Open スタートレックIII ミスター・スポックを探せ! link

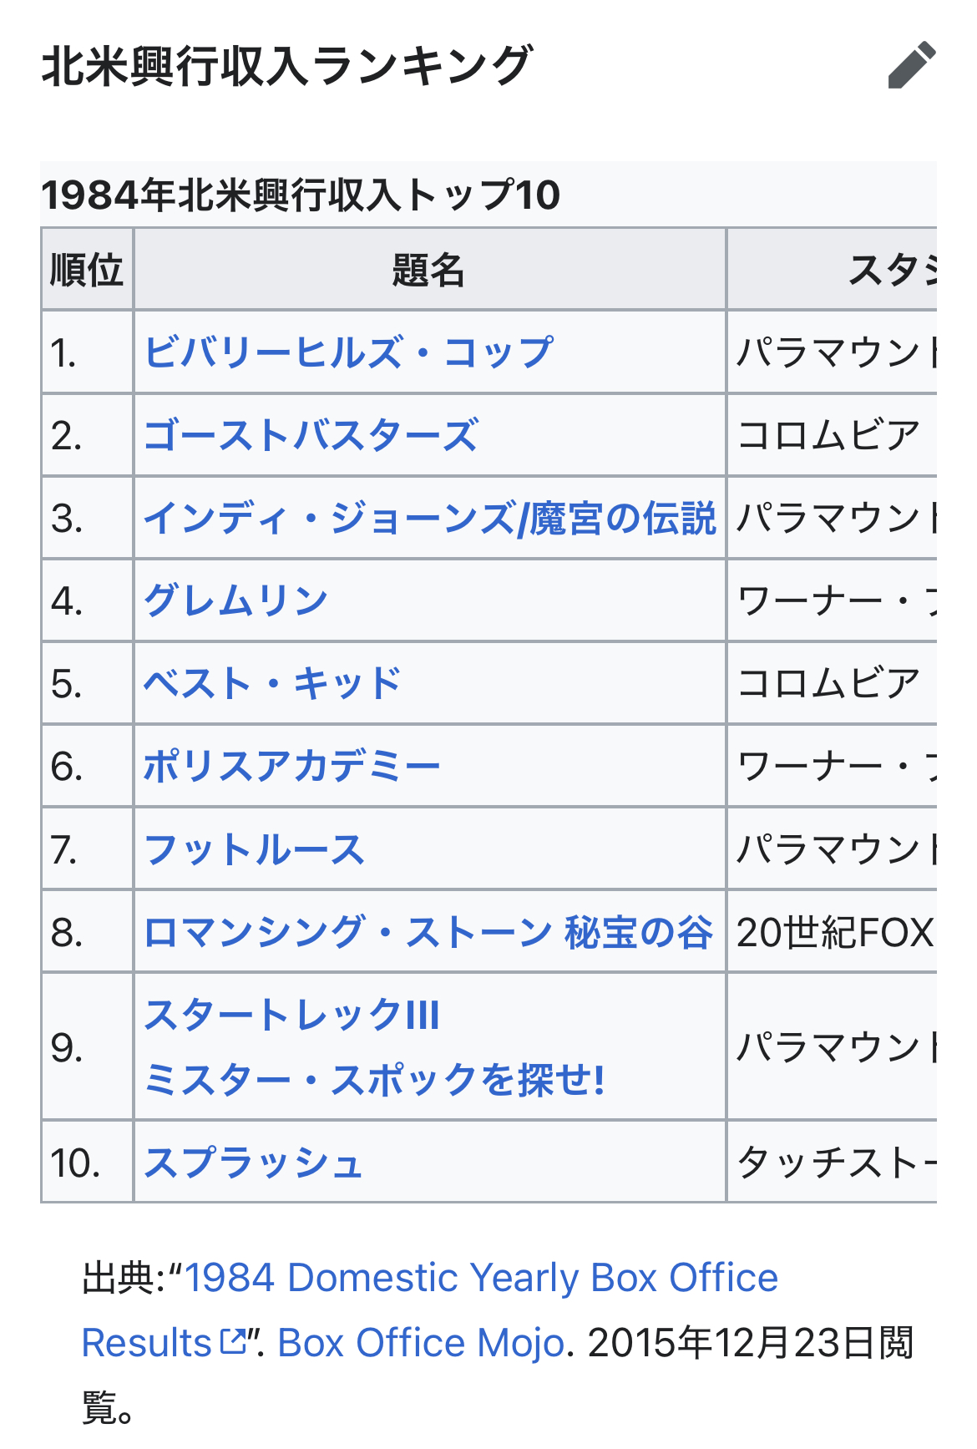[x=374, y=1046]
